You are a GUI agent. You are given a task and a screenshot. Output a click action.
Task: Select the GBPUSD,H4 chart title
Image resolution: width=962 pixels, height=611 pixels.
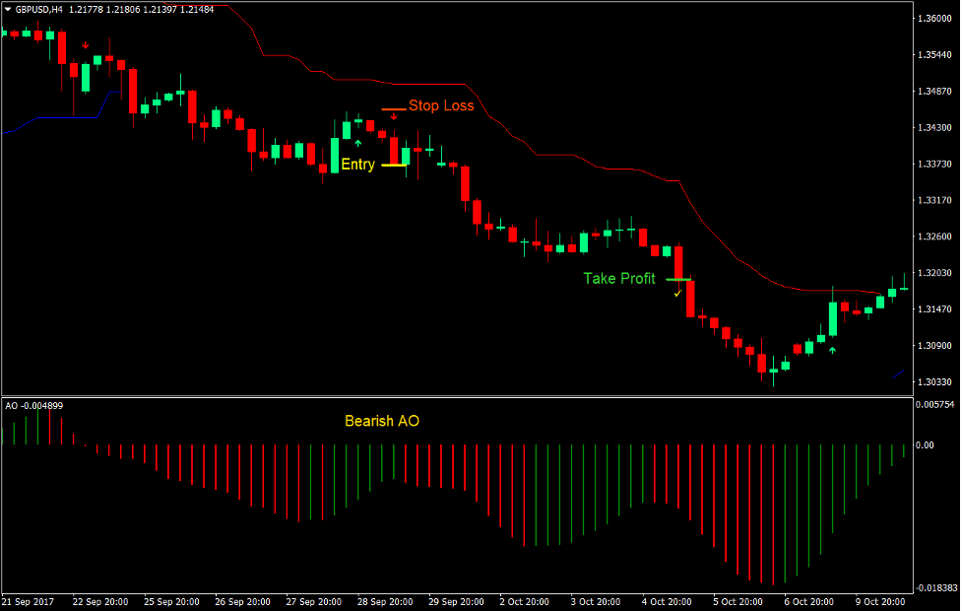(37, 8)
